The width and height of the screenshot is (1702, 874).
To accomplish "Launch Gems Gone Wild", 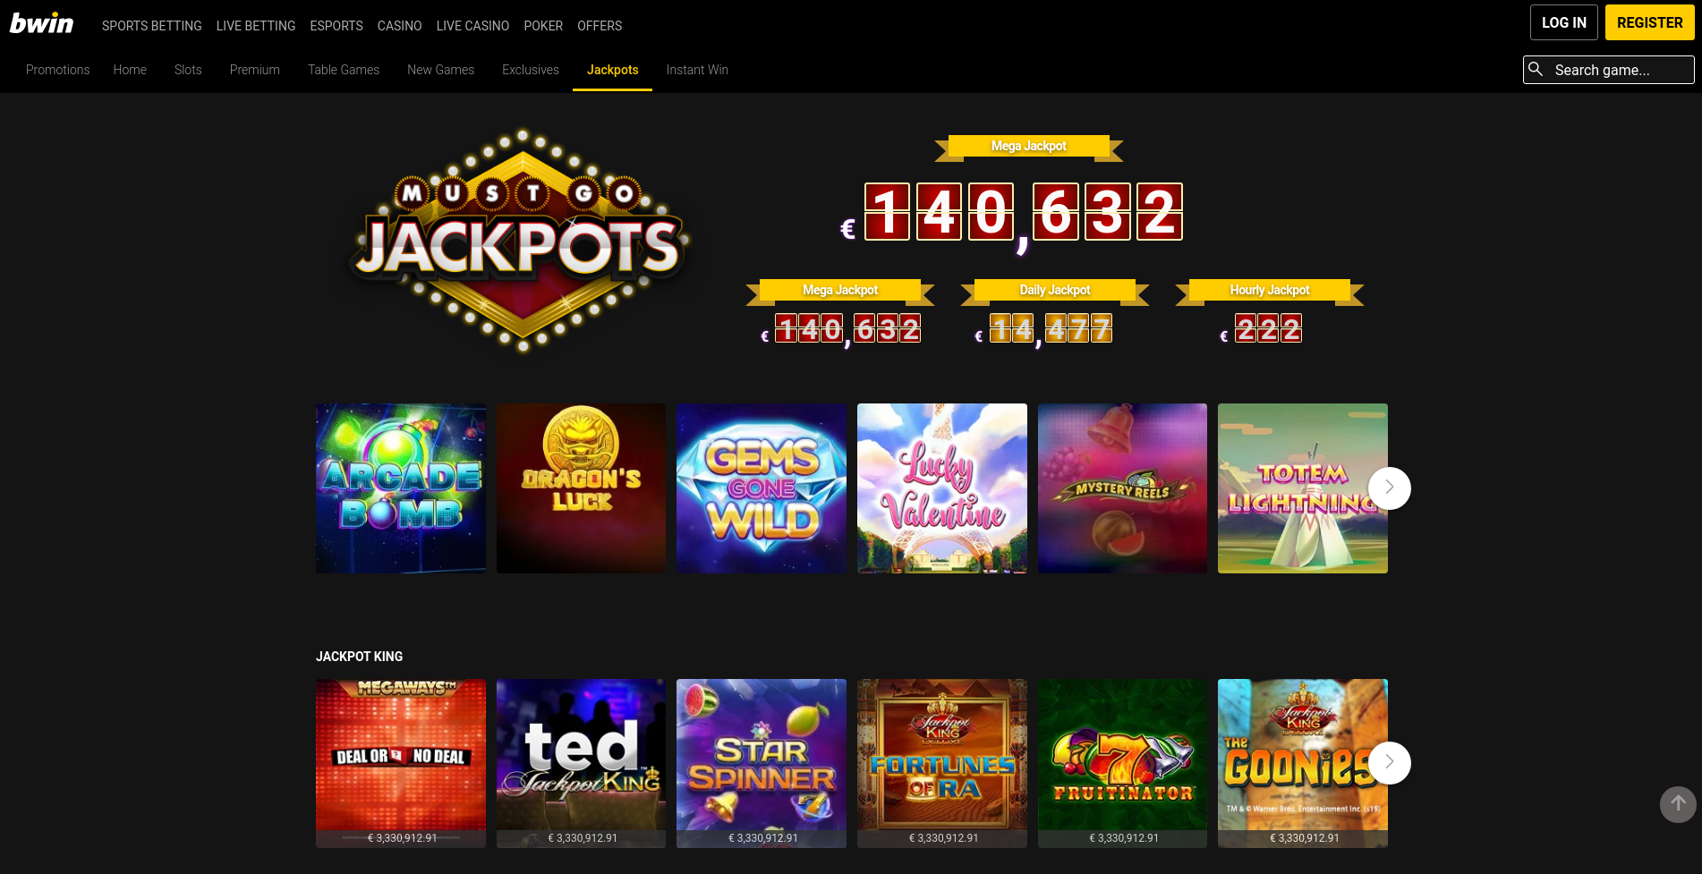I will pos(762,488).
